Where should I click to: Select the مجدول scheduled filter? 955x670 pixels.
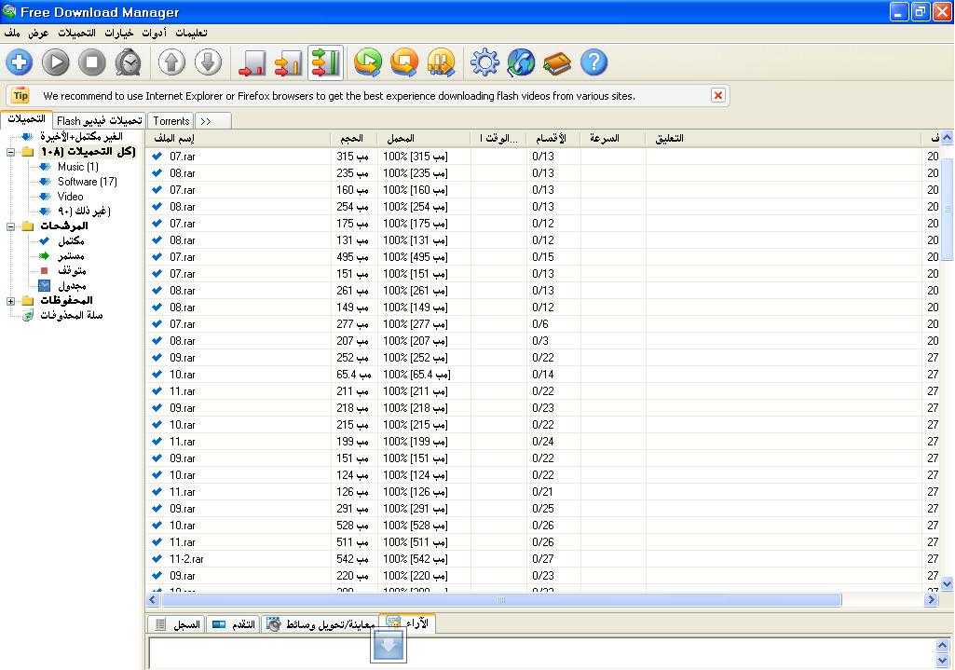(x=71, y=286)
